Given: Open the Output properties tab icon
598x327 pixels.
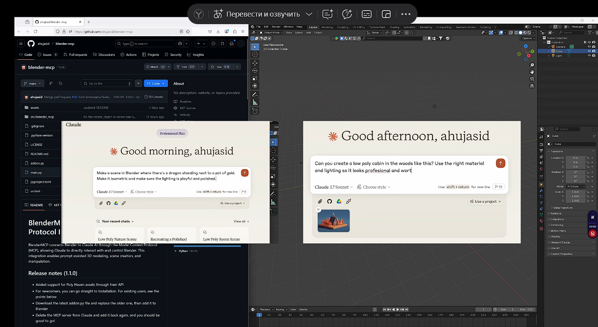Looking at the screenshot, I should coord(541,151).
